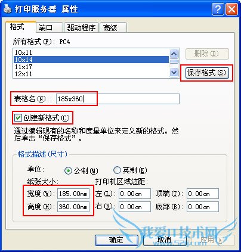This screenshot has height=252, width=241.
Task: Click the forms list scrollbar thumb
Action: 174,61
